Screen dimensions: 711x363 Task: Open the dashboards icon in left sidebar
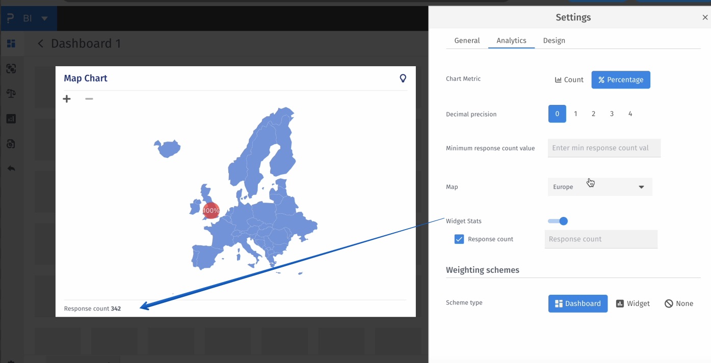(11, 43)
